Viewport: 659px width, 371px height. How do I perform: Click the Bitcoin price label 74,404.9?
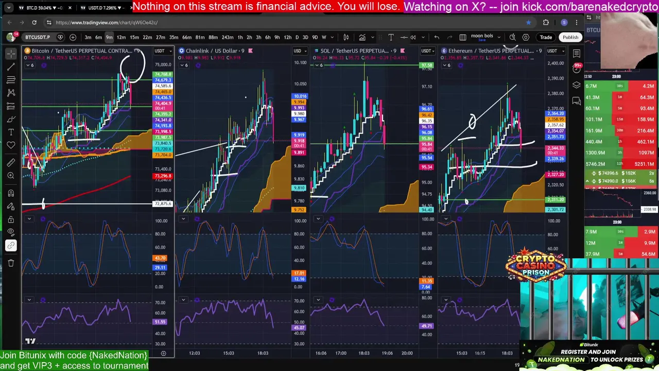[163, 104]
